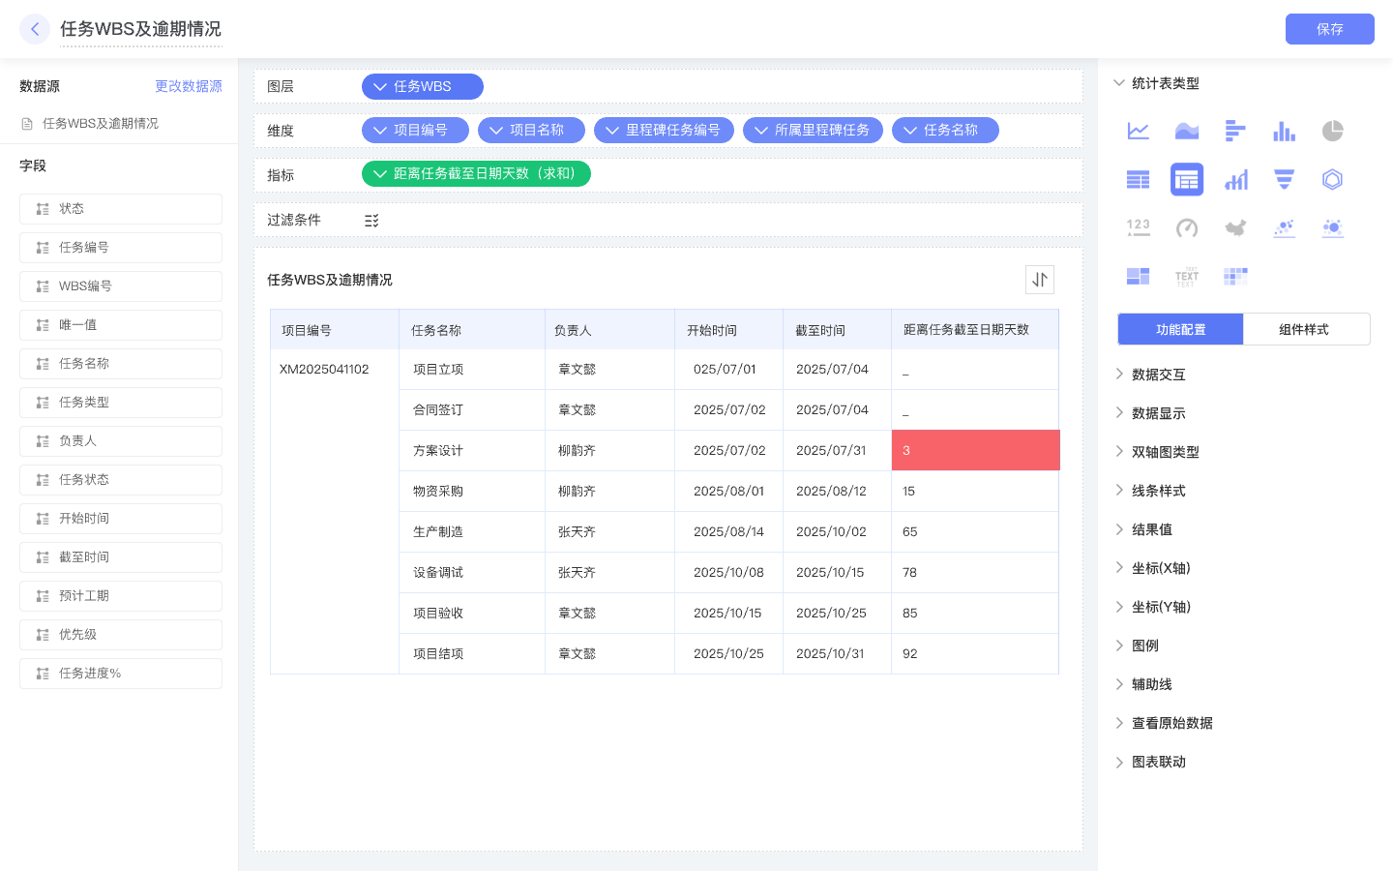Choose the heatmap chart type icon
Viewport: 1393px width, 871px height.
point(1235,277)
